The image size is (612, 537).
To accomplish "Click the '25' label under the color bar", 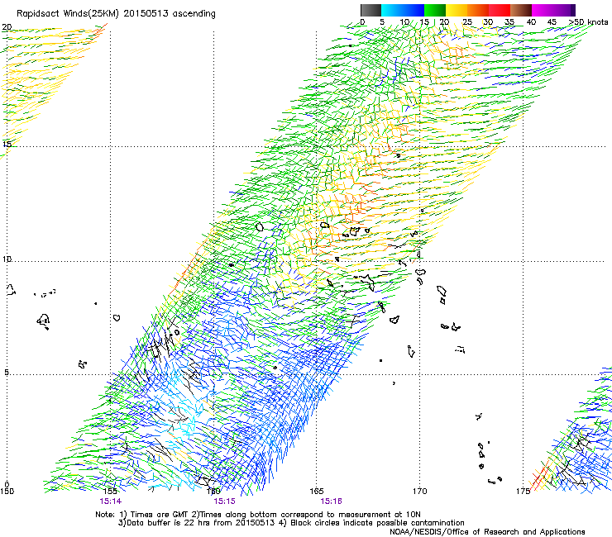I will point(467,21).
